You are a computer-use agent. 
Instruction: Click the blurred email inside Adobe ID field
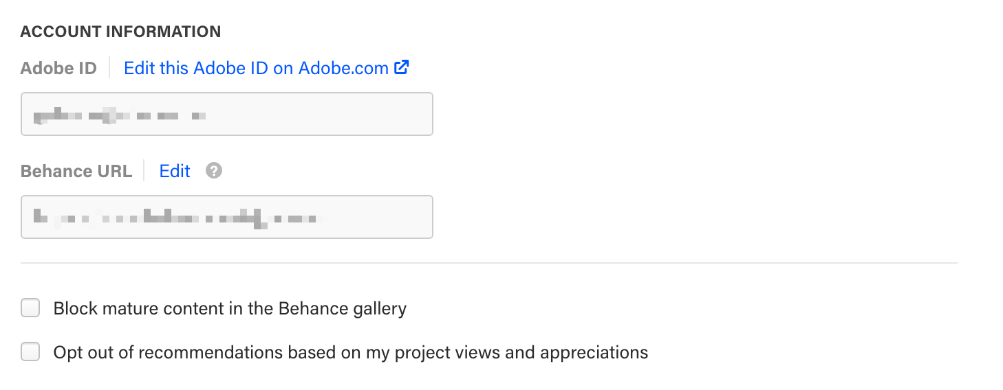[x=120, y=115]
